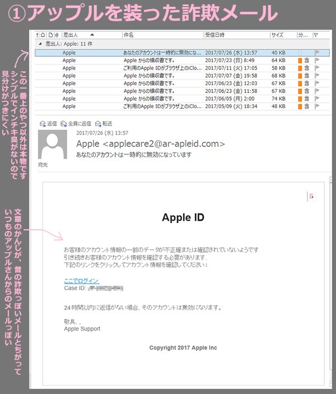Click the 68 KB size cell
This screenshot has height=394, width=336.
tap(278, 76)
